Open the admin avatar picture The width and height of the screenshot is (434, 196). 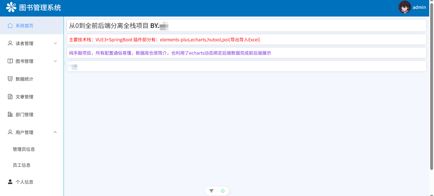(x=405, y=7)
